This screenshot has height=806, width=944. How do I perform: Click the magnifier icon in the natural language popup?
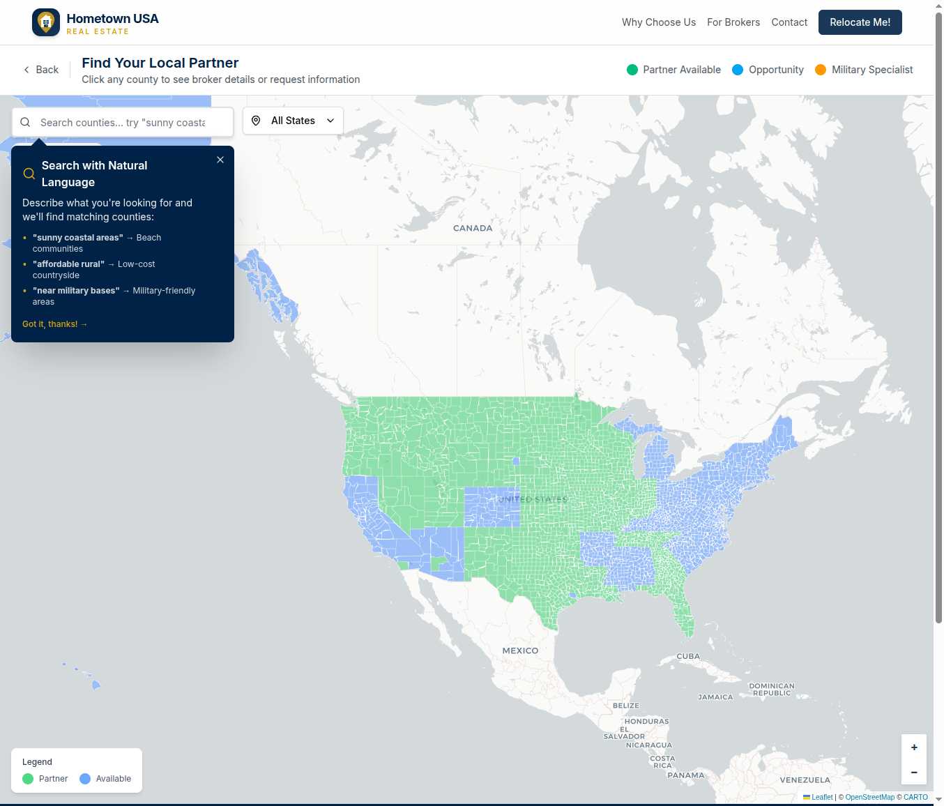[x=29, y=173]
